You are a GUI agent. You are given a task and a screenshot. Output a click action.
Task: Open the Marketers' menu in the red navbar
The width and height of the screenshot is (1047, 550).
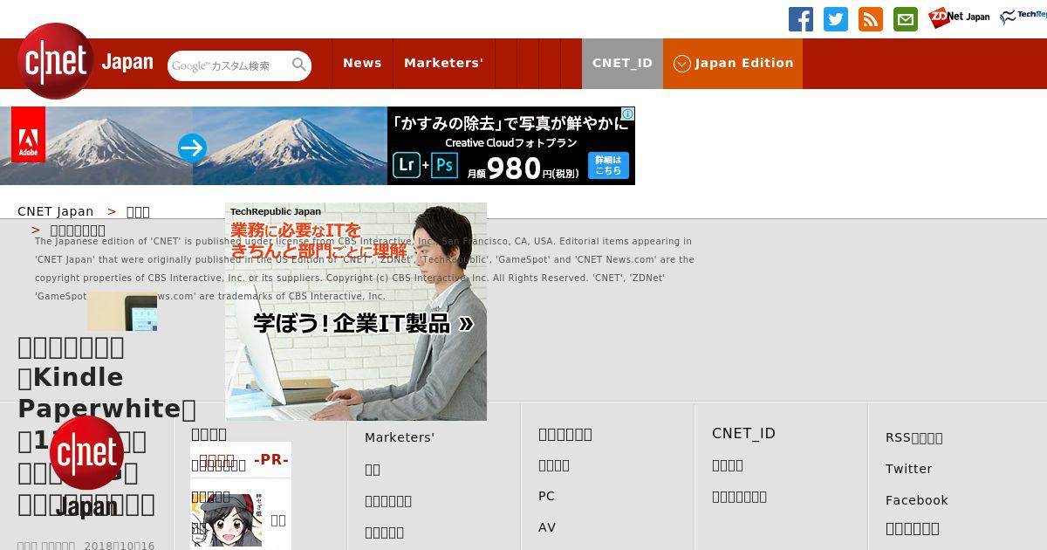pos(443,63)
